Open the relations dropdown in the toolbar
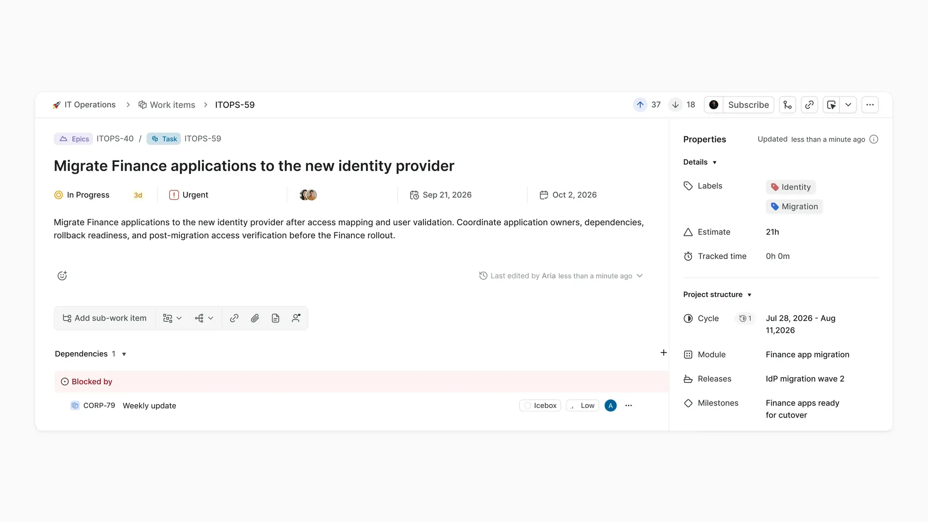The image size is (928, 522). (204, 318)
